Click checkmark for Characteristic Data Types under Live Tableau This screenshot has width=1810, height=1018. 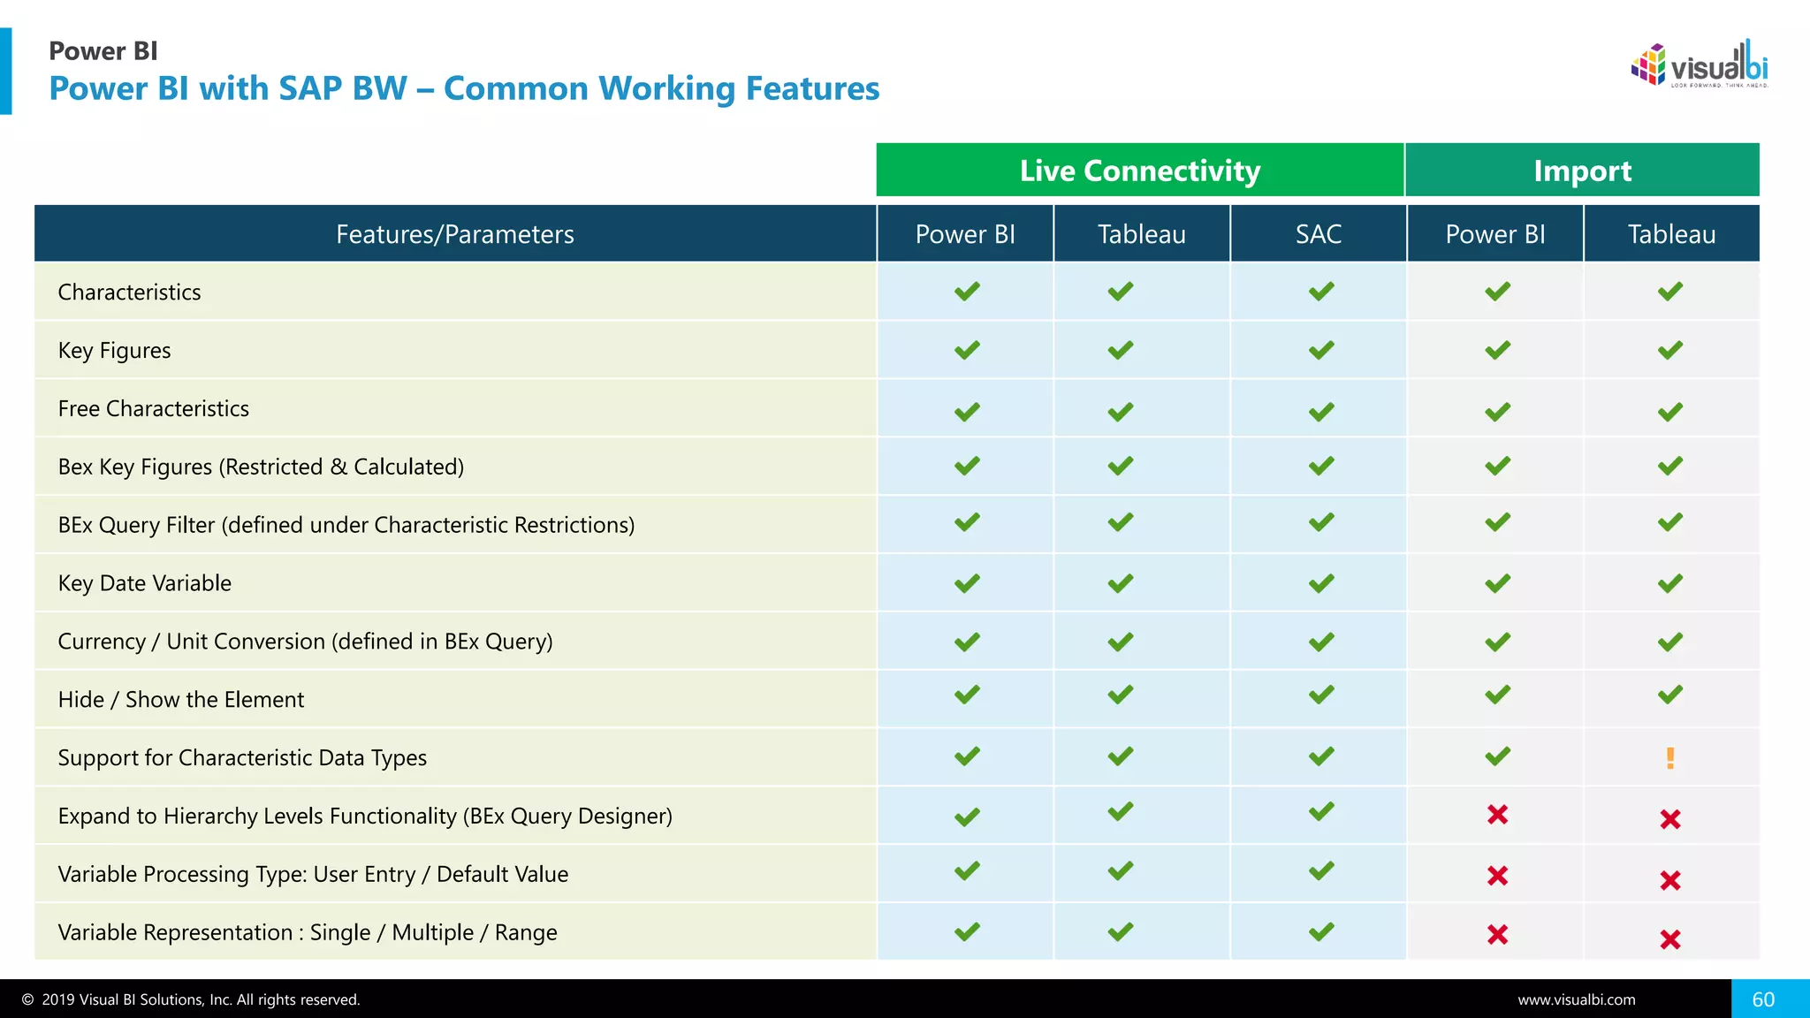[1121, 756]
